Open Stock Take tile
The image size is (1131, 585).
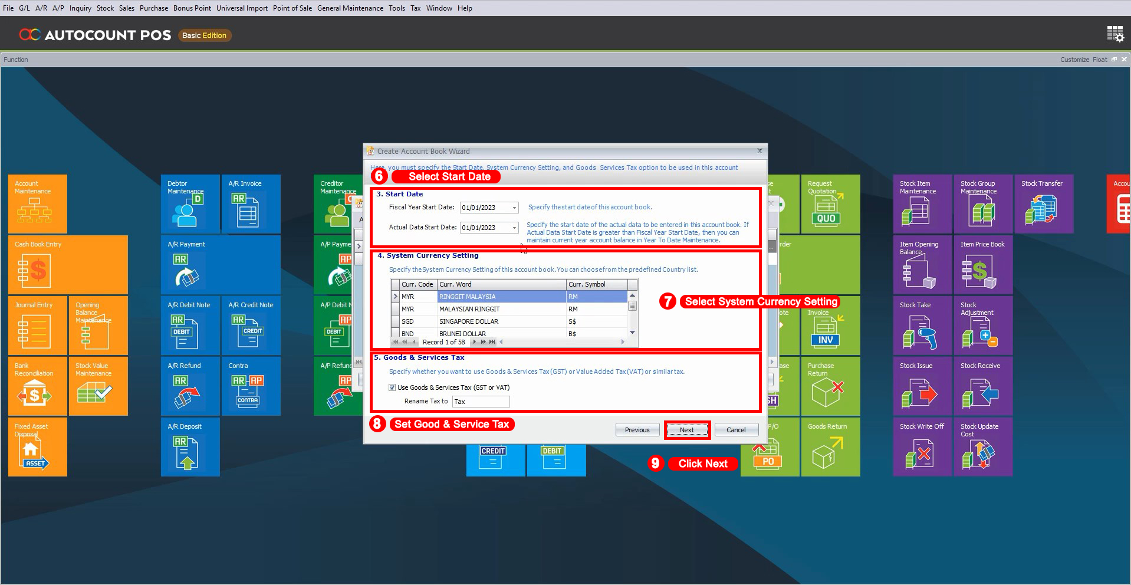click(x=923, y=325)
